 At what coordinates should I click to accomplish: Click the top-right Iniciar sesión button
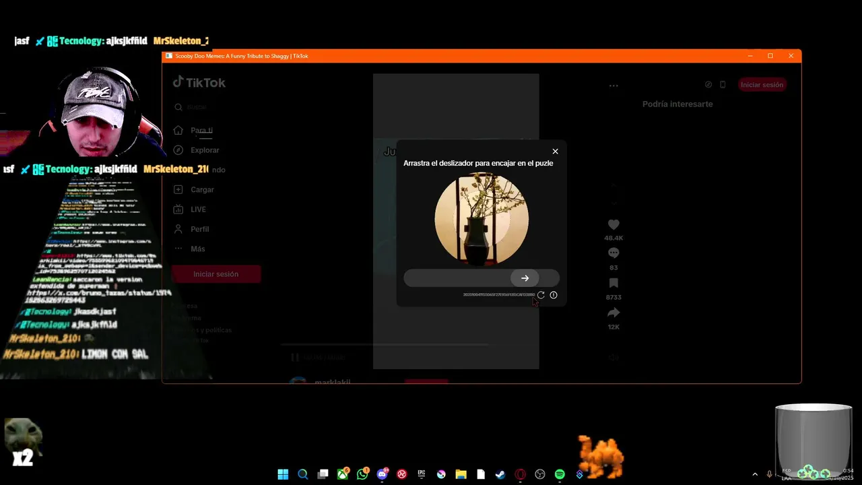(762, 85)
